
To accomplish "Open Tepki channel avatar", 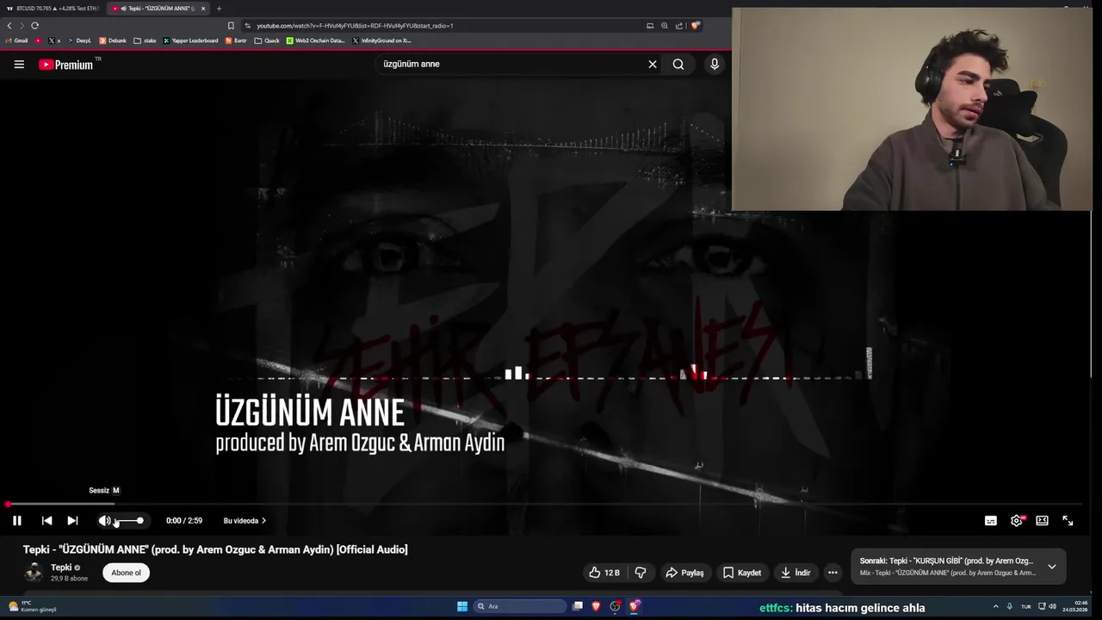I will click(34, 573).
